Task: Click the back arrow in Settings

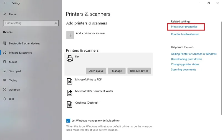Action: pos(4,3)
